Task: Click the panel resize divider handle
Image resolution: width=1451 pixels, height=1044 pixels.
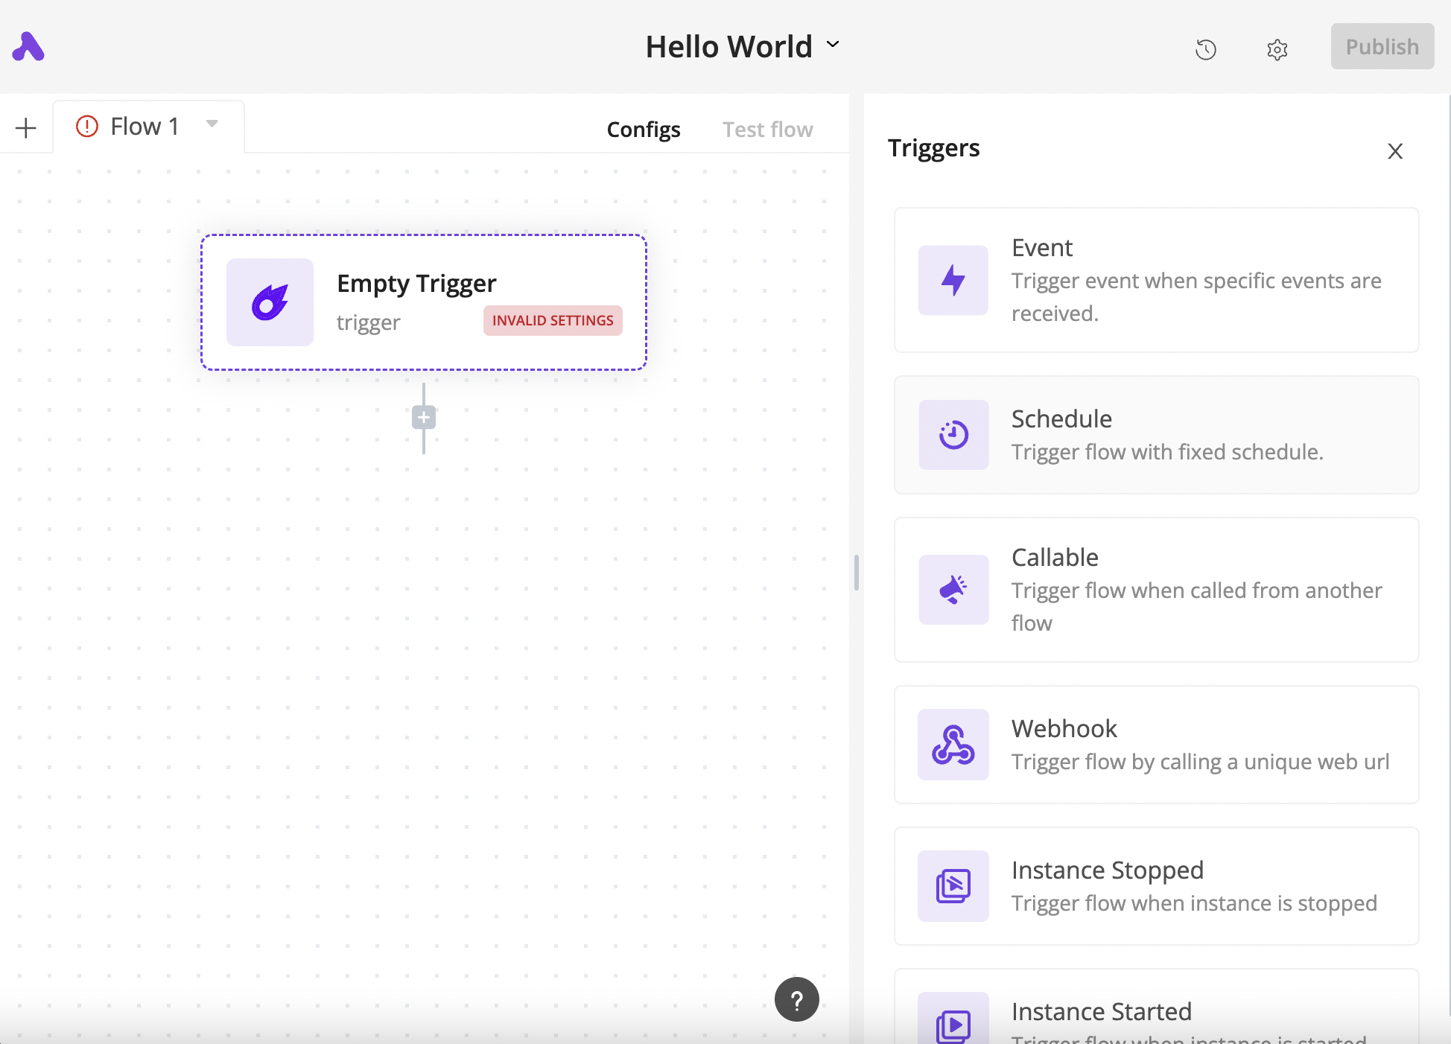Action: 857,572
